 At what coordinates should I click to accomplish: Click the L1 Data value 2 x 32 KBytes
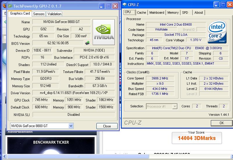[213, 78]
